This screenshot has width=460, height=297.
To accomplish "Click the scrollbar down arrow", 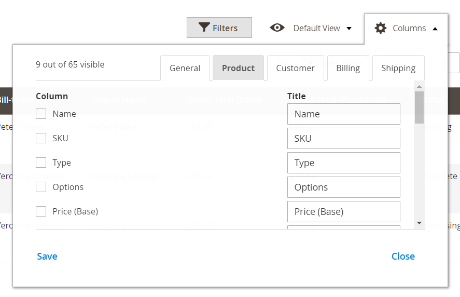I will click(x=419, y=223).
